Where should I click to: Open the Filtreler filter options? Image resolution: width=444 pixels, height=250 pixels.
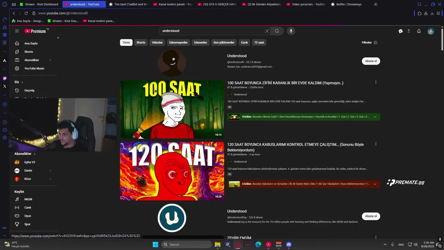pos(369,42)
